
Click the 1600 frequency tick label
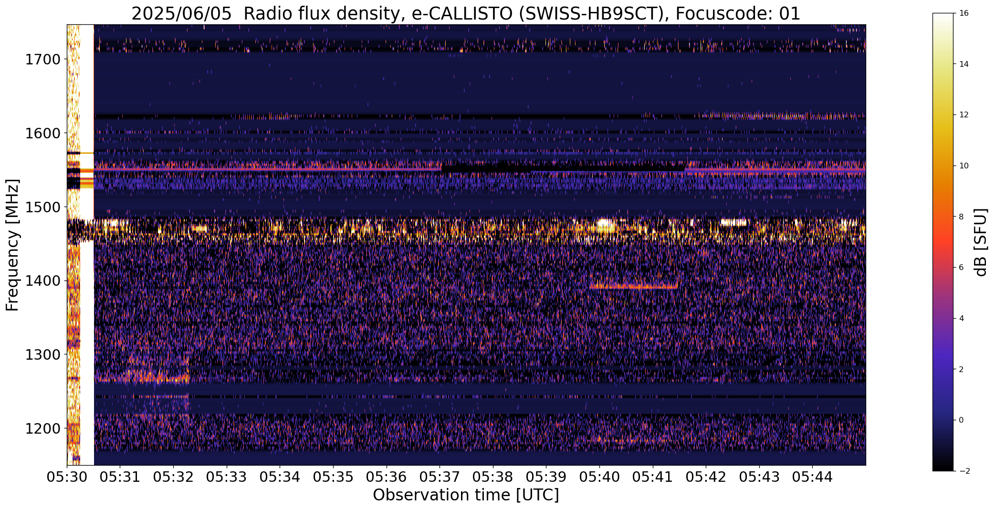(x=42, y=133)
